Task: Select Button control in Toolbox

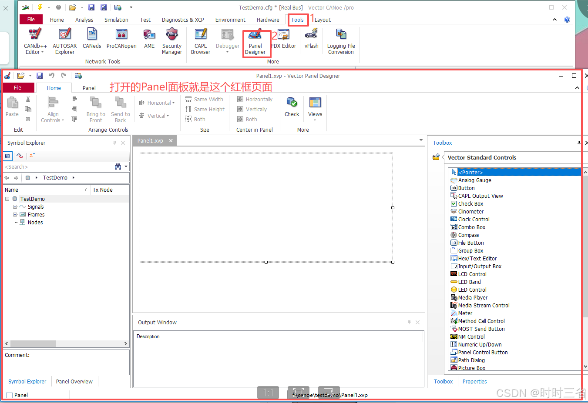Action: click(462, 188)
